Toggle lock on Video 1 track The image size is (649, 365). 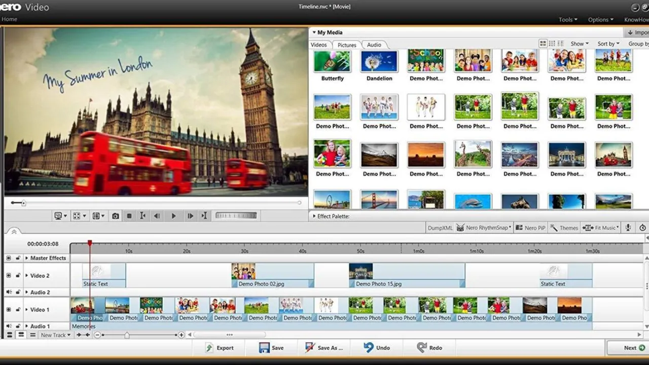(x=18, y=310)
